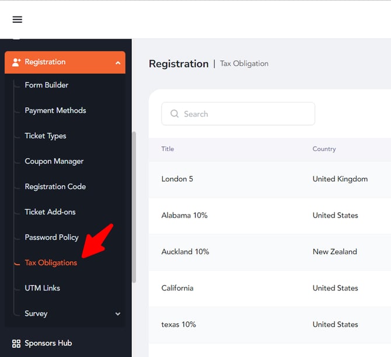The image size is (391, 357).
Task: Go to Payment Methods
Action: click(x=55, y=110)
